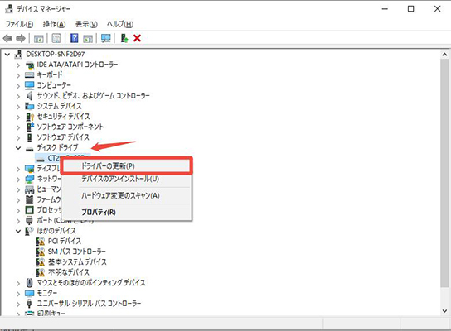Open the 操作(A) menu
Screen dimensions: 451x331
pyautogui.click(x=54, y=24)
